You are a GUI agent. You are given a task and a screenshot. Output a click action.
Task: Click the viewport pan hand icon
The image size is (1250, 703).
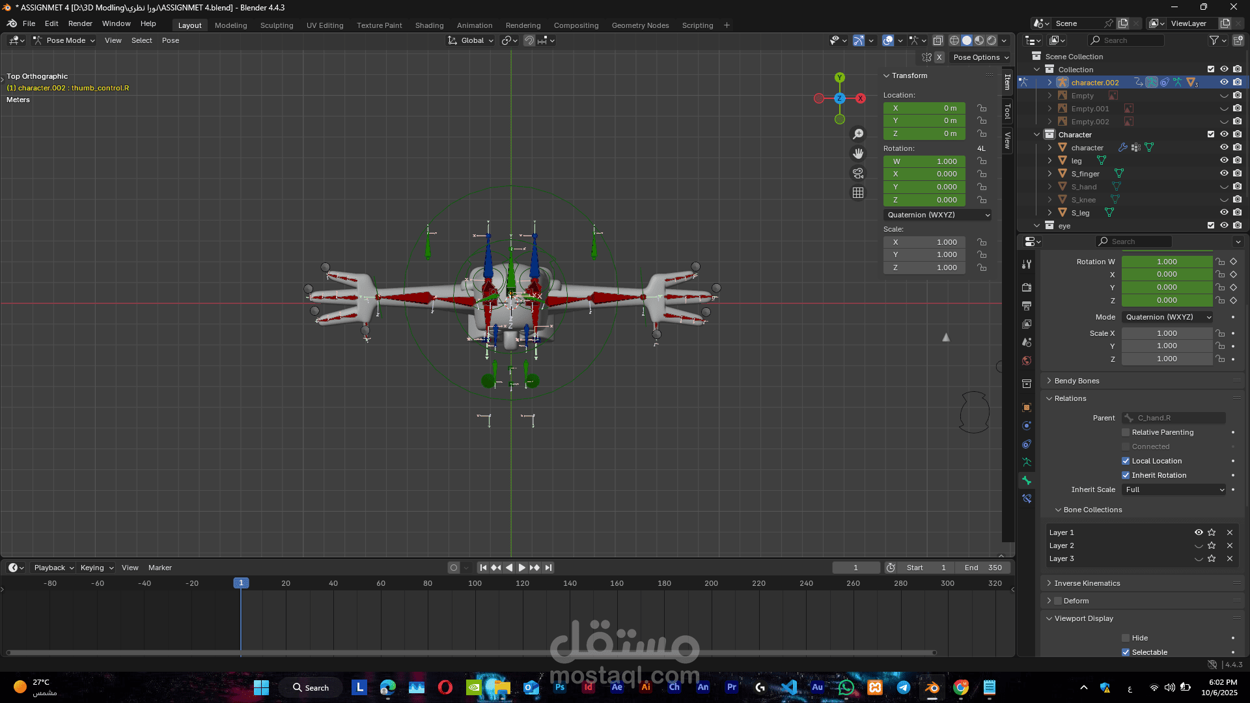[x=858, y=154]
